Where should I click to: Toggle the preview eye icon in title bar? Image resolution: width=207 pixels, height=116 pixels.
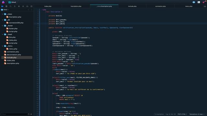(194, 2)
